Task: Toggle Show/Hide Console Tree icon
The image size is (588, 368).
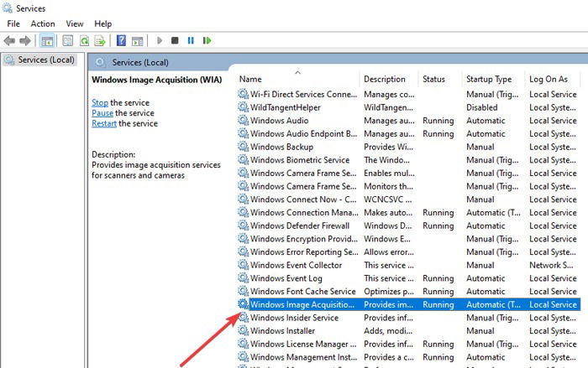Action: tap(47, 40)
